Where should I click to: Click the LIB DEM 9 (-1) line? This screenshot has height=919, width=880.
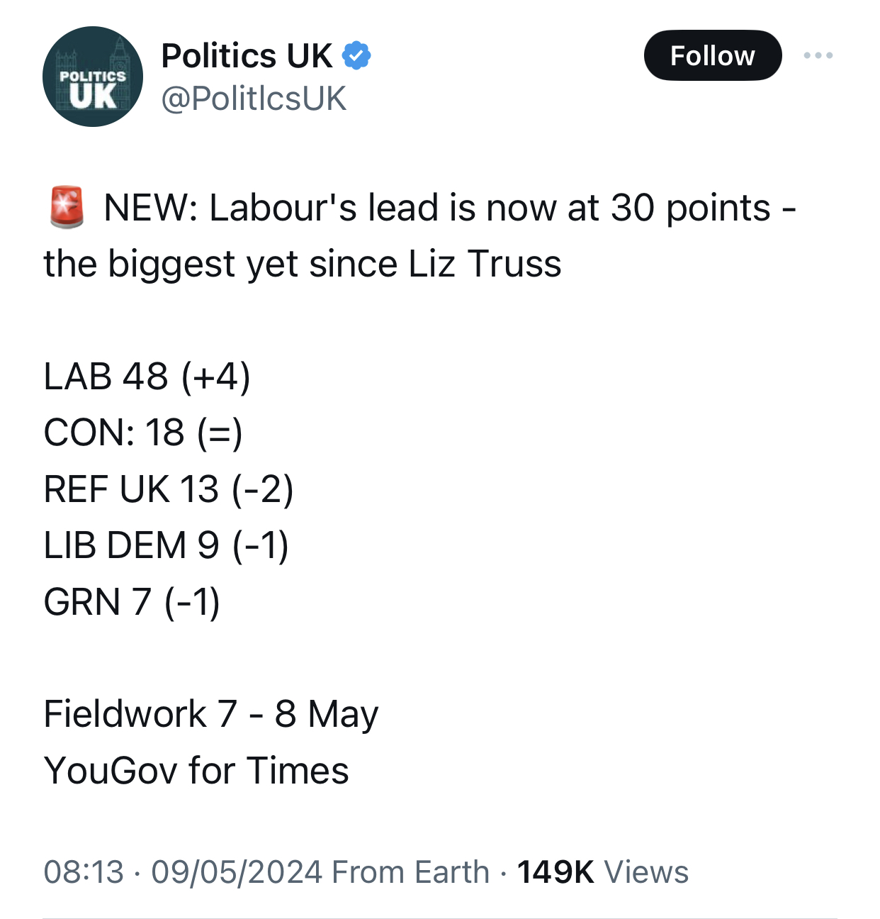click(x=167, y=545)
